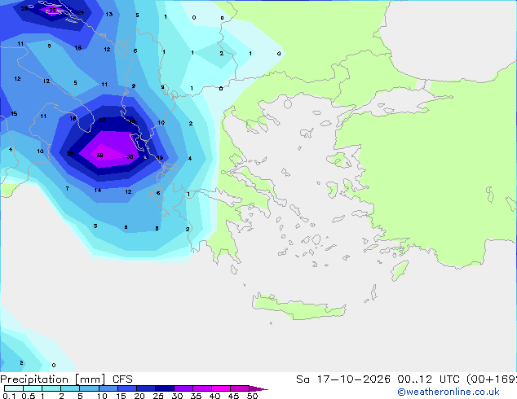Click the '24' precipitation value on the map
Viewport: 517px width, 399px height.
(x=81, y=12)
